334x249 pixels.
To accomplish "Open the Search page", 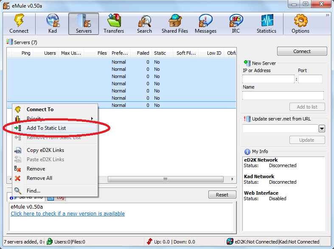I will (x=144, y=23).
